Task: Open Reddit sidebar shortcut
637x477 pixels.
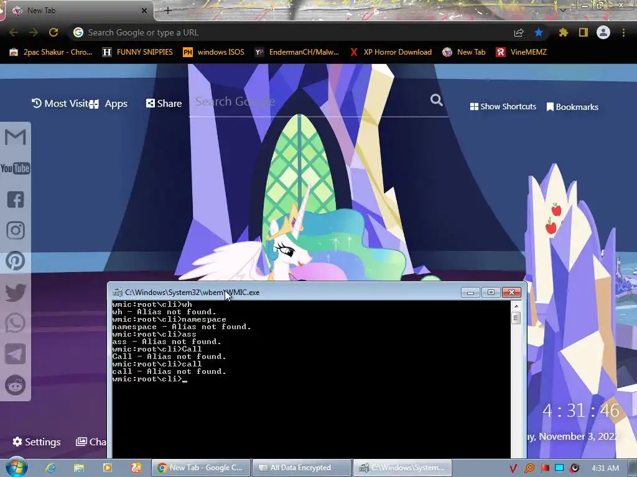Action: 16,385
